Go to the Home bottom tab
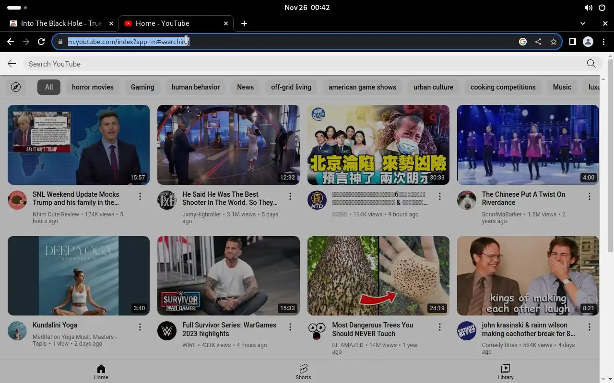This screenshot has width=614, height=383. click(x=101, y=372)
